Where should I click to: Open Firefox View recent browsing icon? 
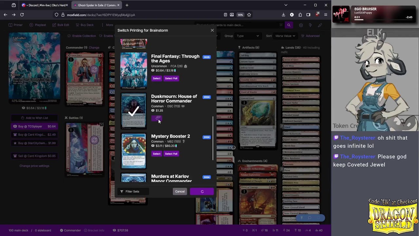14,5
